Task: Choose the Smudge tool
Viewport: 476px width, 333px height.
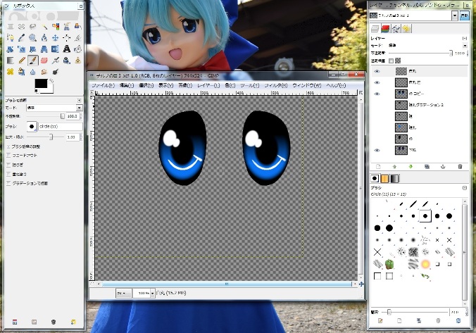Action: tap(44, 72)
